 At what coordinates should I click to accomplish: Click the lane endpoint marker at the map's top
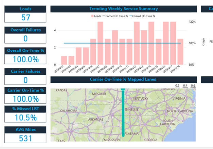click(x=123, y=88)
